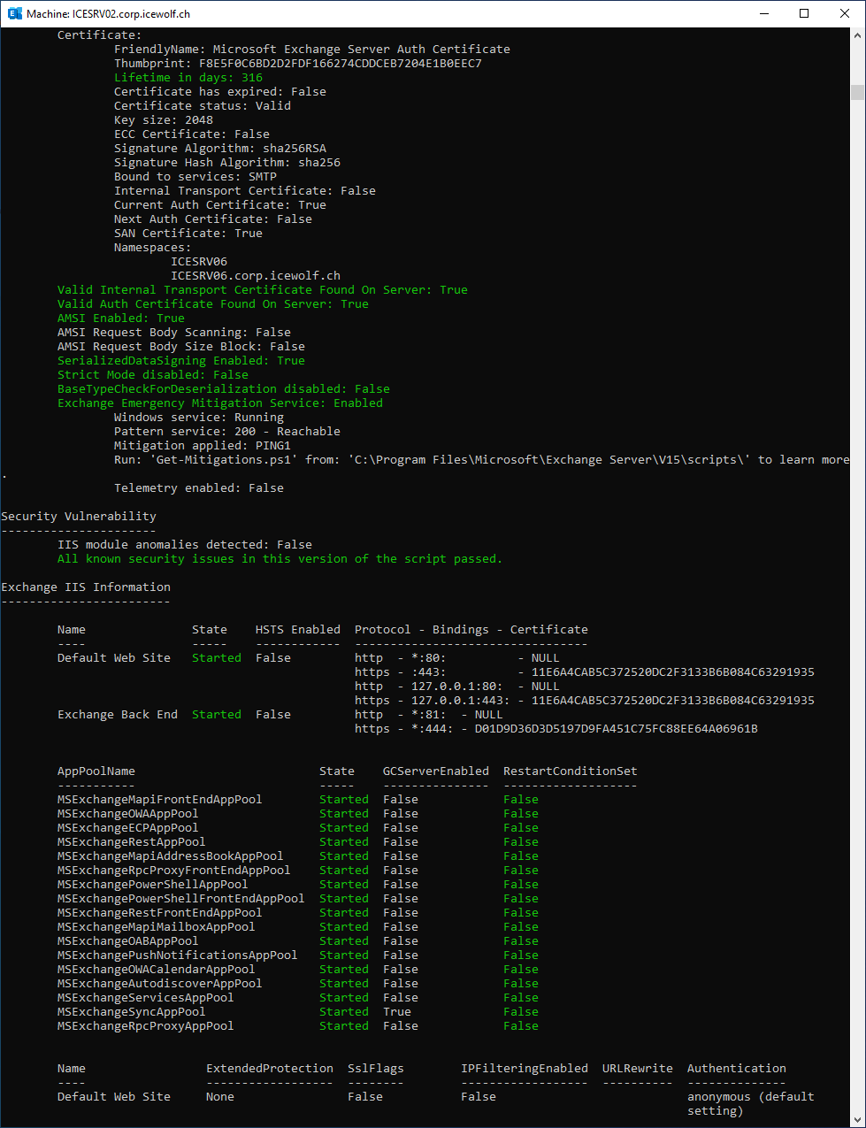Click 'MSExchangeECPAppPool' row name
This screenshot has width=866, height=1128.
[x=128, y=828]
